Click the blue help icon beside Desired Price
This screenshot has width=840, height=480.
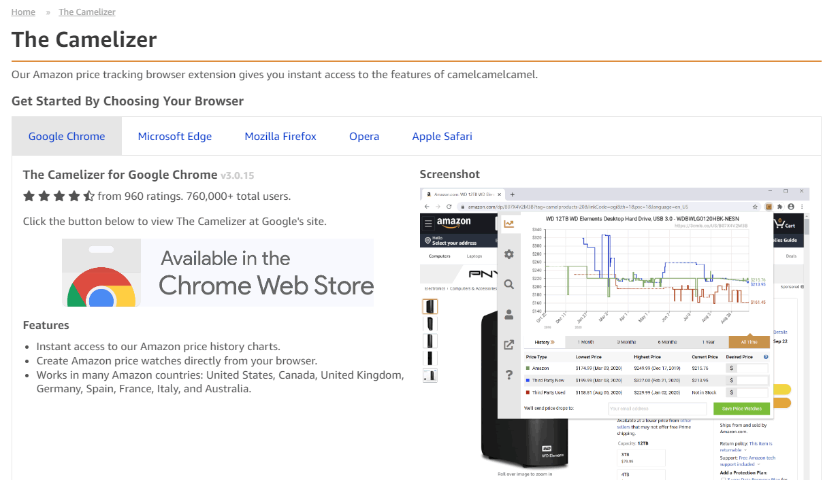point(766,357)
